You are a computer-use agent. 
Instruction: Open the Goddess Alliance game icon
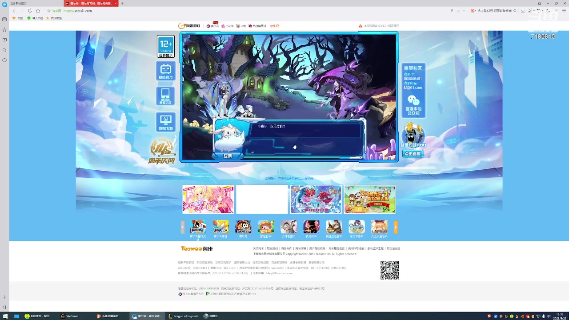(x=289, y=227)
